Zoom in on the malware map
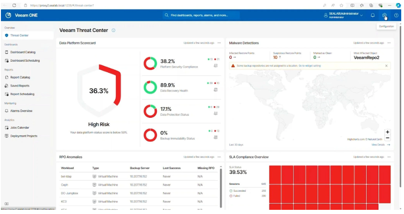Viewport: 404px width, 214px height. (x=388, y=132)
